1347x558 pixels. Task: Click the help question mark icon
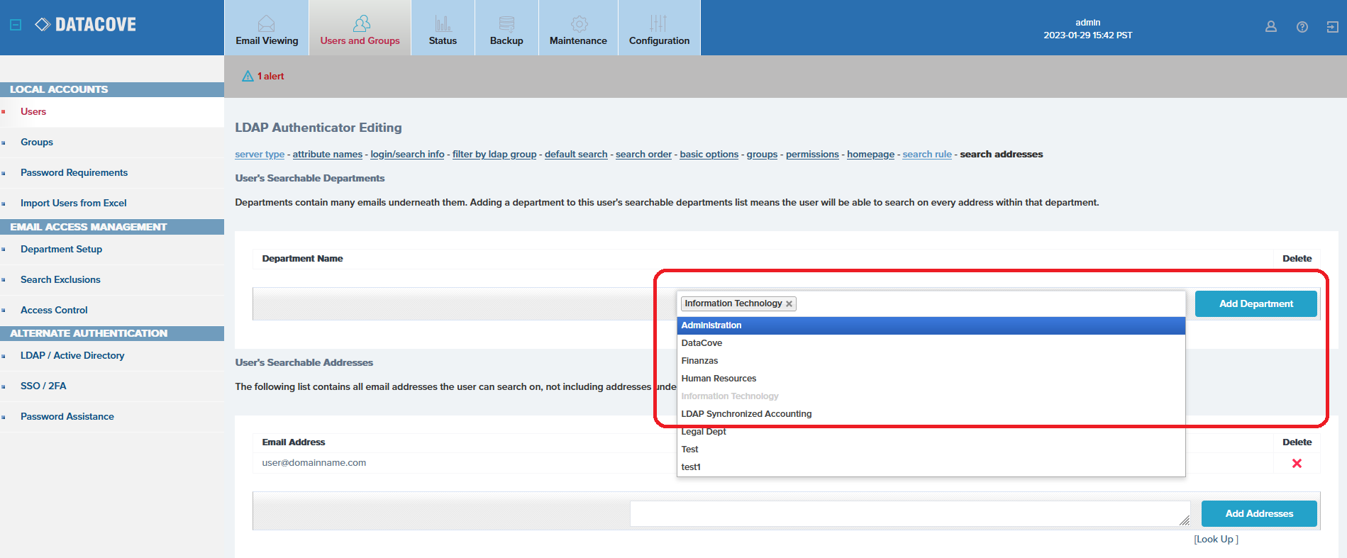(x=1302, y=27)
